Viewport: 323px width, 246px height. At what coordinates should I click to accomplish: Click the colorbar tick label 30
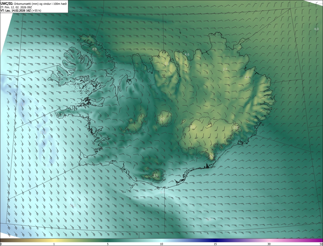point(269,244)
